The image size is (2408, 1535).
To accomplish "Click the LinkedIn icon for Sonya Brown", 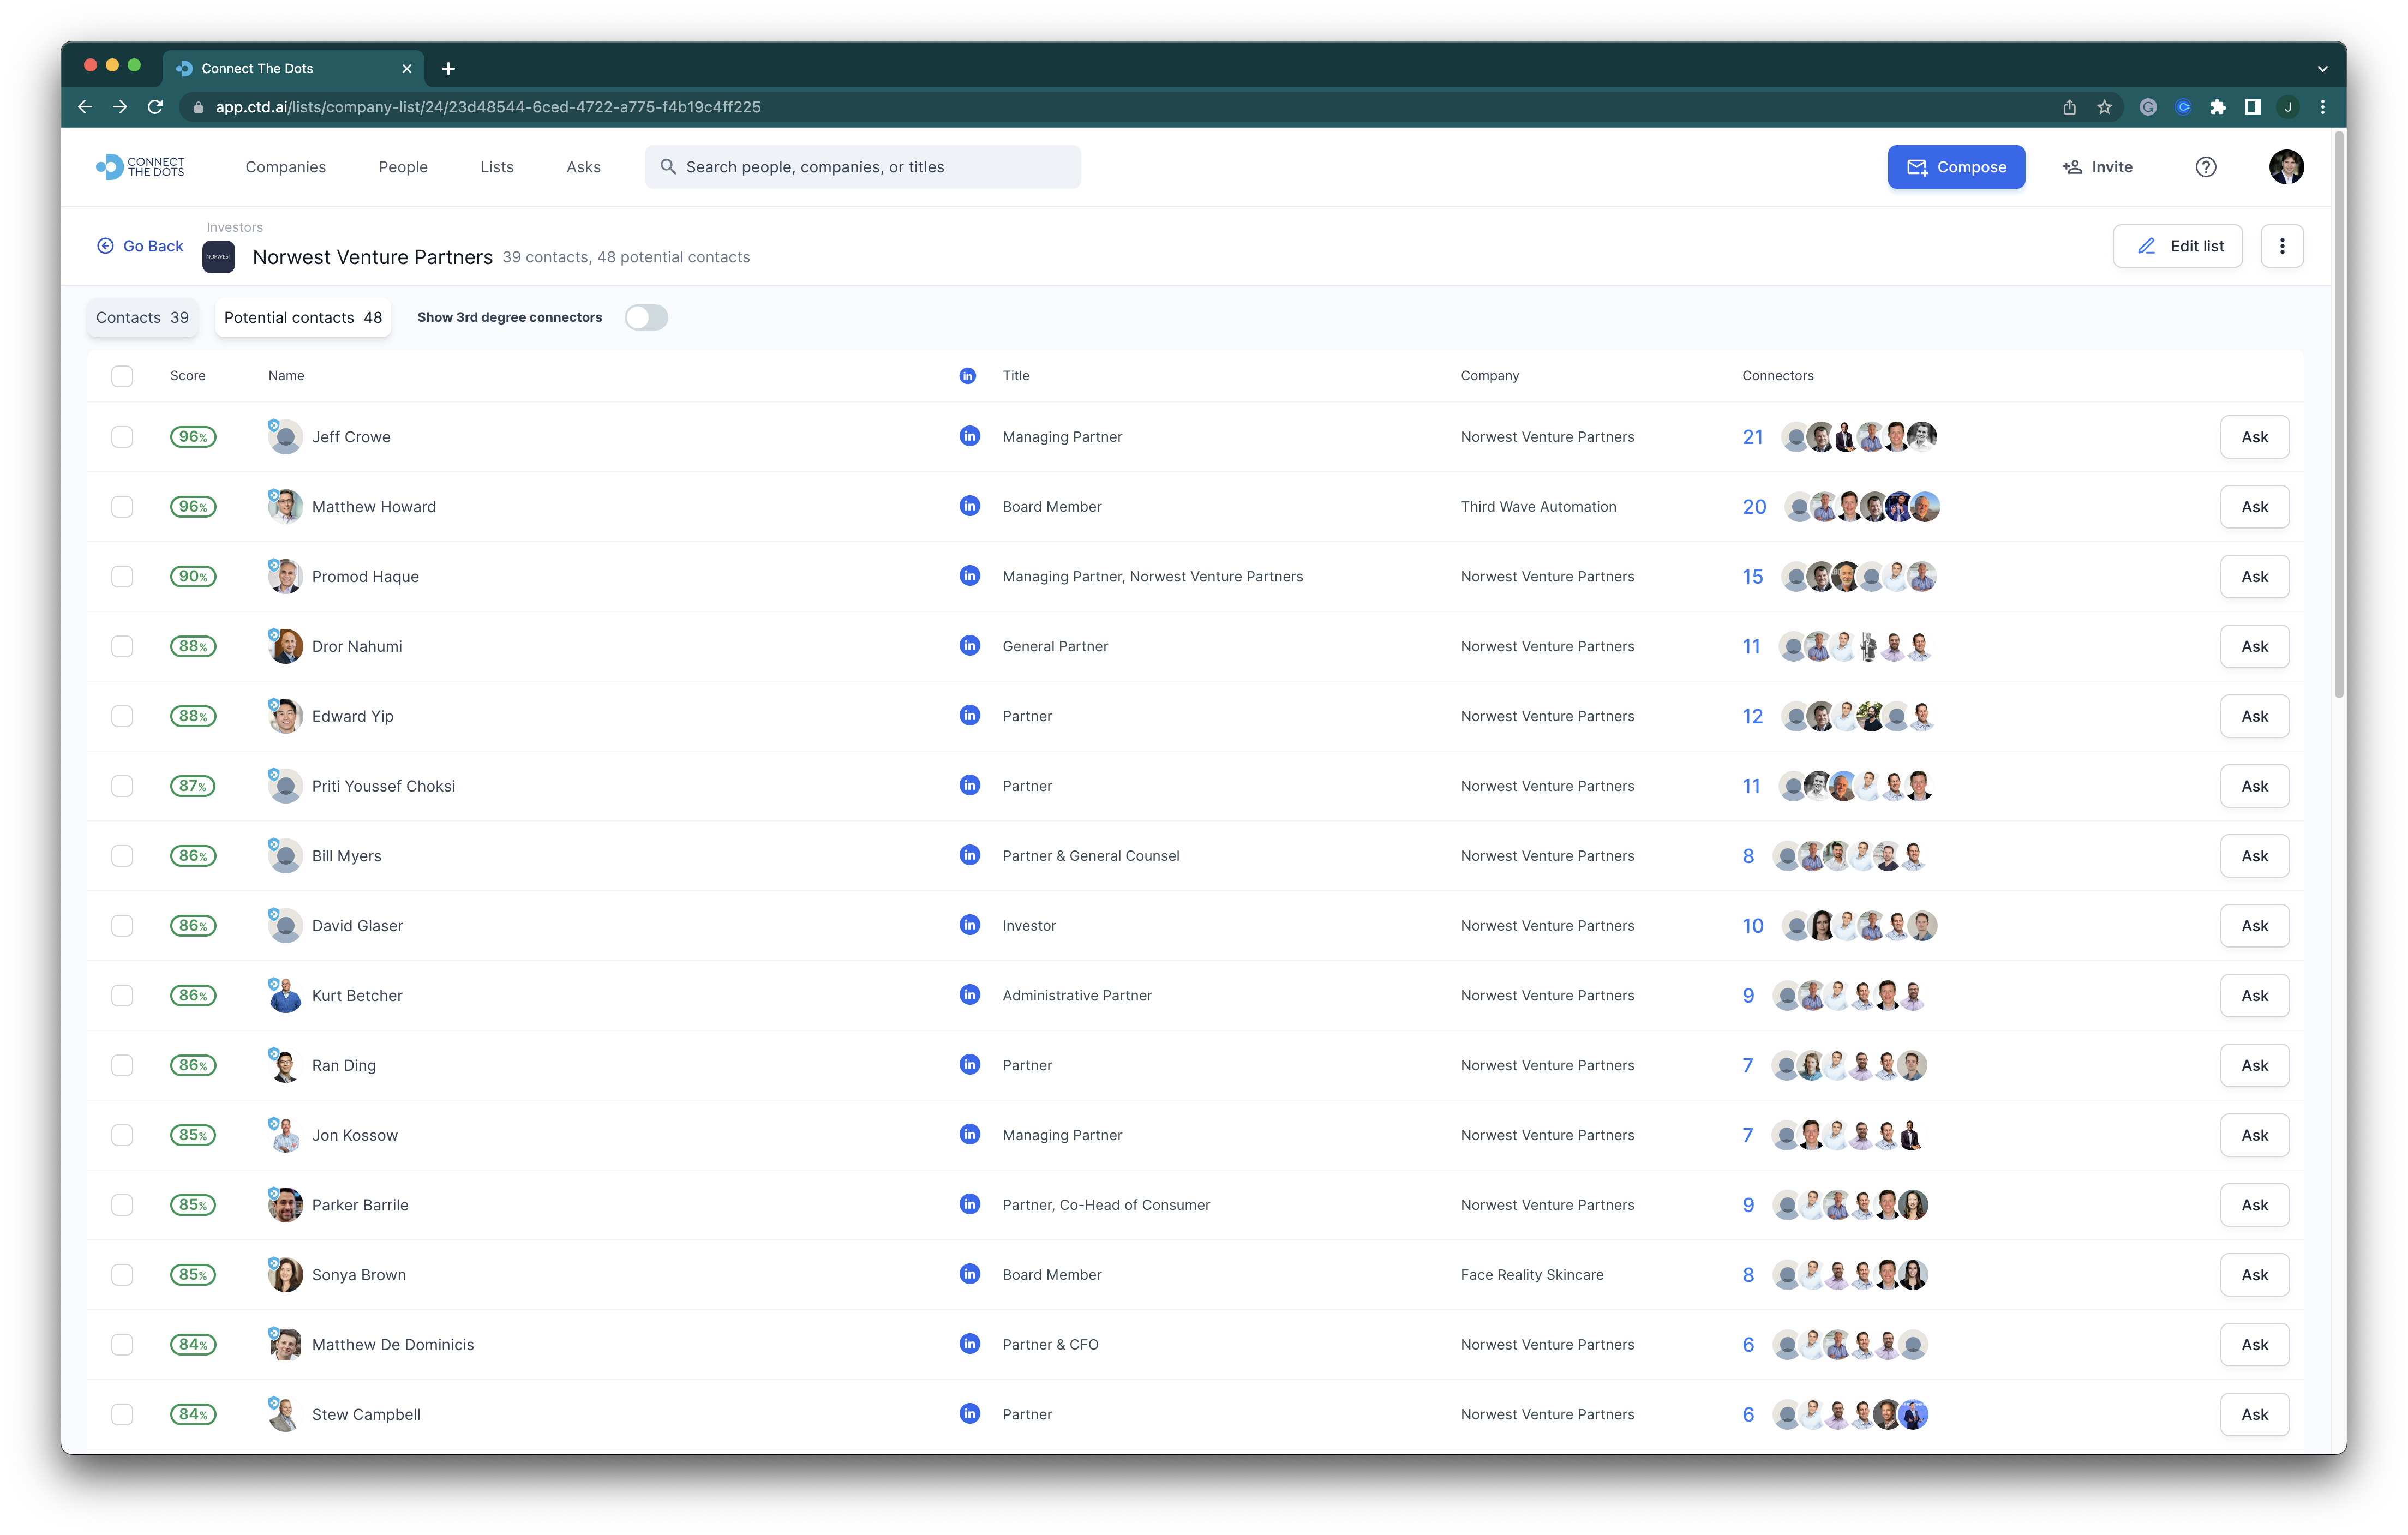I will (969, 1274).
